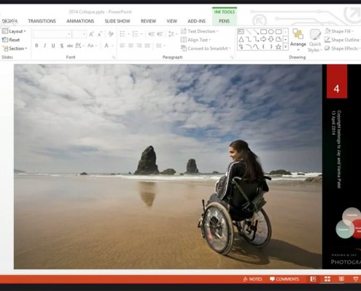Click the Arrange button
Image resolution: width=361 pixels, height=291 pixels.
pyautogui.click(x=298, y=40)
